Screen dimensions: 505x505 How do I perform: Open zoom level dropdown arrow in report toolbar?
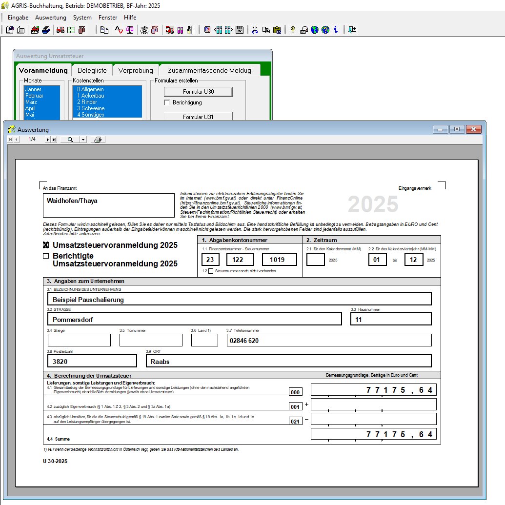[83, 140]
